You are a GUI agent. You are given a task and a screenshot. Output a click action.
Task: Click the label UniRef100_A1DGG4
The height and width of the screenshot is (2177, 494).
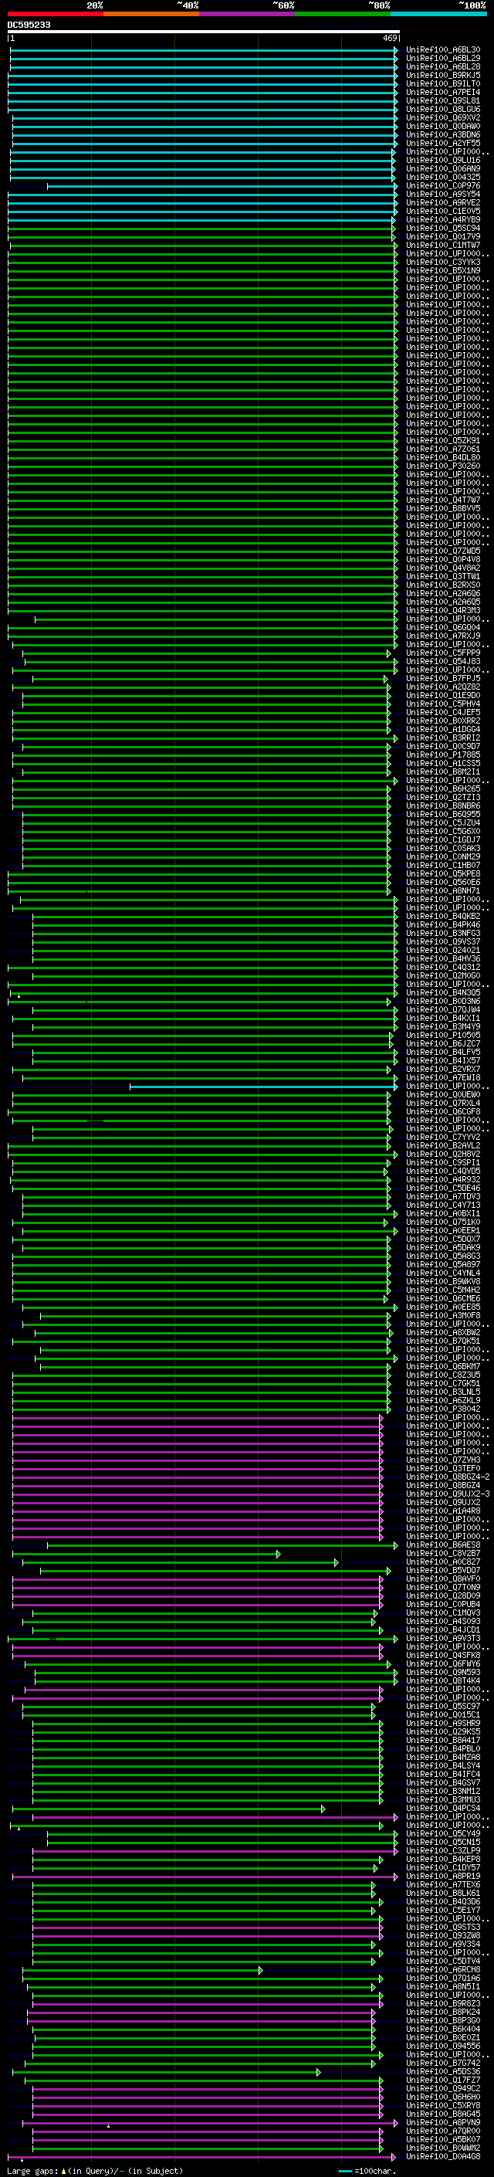point(443,729)
